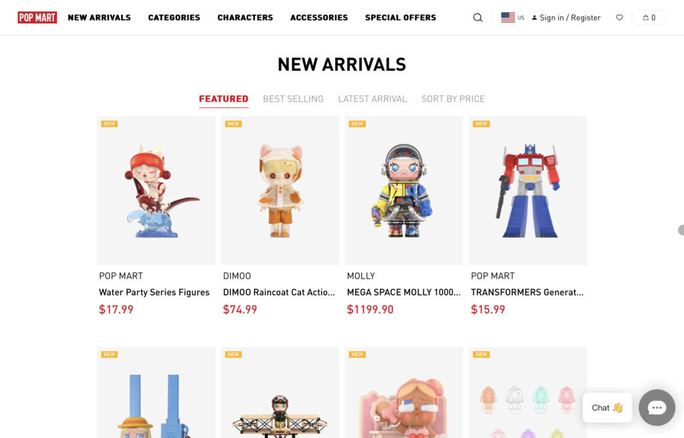Open the NEW ARRIVALS menu
This screenshot has width=684, height=438.
[99, 17]
